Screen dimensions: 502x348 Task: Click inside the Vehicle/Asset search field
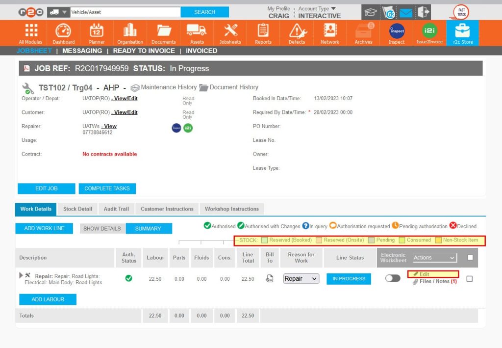click(x=125, y=11)
